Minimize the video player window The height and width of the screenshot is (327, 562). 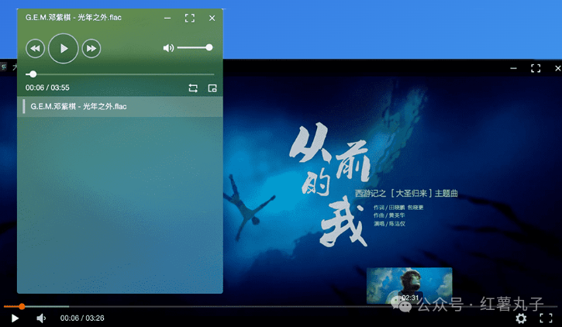pos(514,68)
